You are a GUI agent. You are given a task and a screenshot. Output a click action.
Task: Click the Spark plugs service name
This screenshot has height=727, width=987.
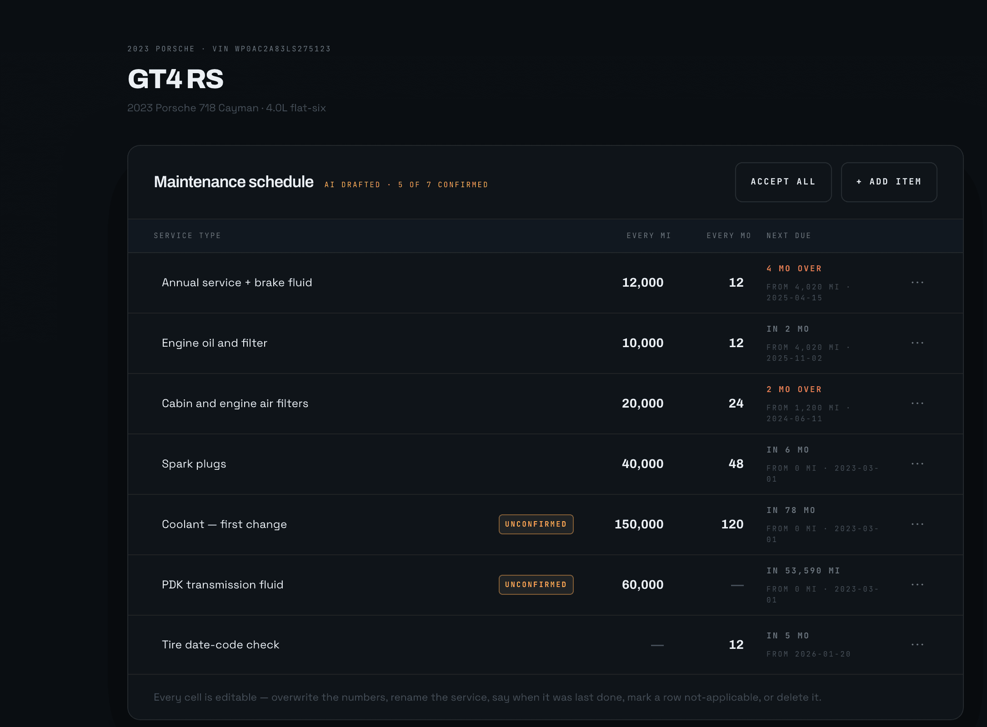[x=194, y=464]
